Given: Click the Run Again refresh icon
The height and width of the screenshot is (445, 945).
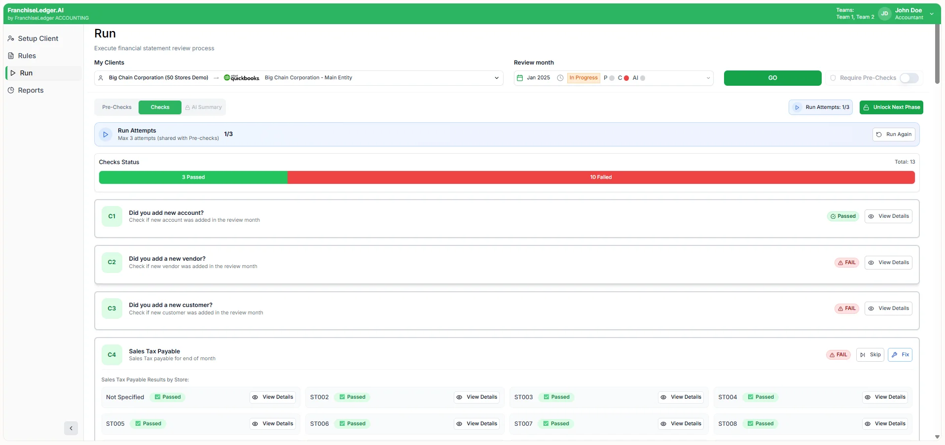Looking at the screenshot, I should (878, 134).
